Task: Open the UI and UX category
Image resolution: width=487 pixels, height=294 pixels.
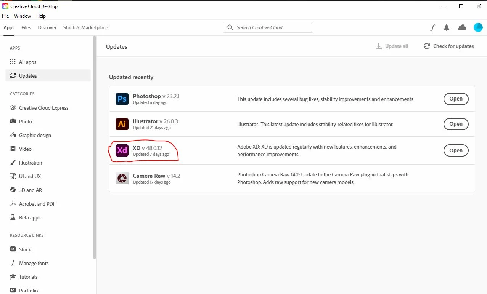Action: click(x=48, y=176)
